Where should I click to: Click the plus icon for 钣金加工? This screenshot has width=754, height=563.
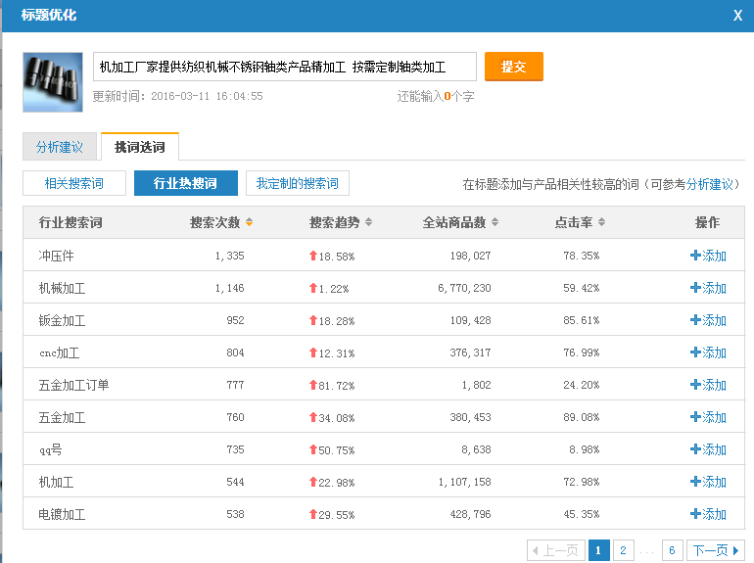pyautogui.click(x=695, y=320)
